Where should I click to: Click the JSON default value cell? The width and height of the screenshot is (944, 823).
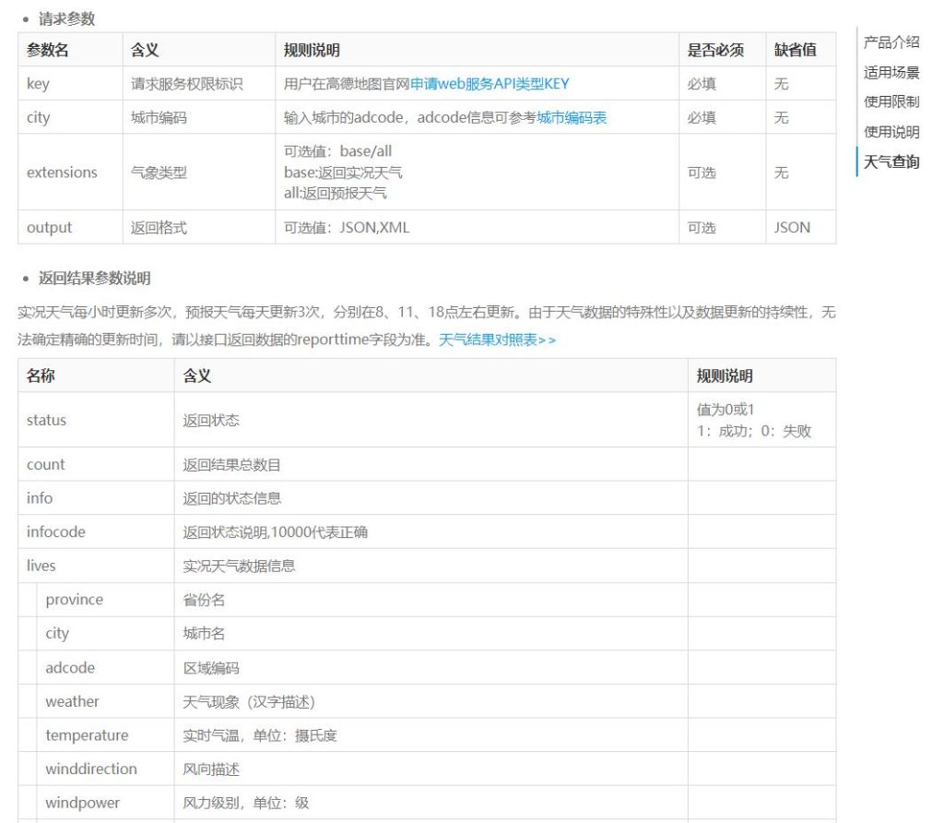click(792, 228)
